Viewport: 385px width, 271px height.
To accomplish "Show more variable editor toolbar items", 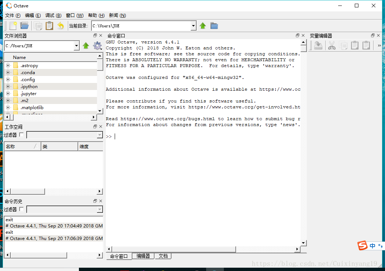I will [379, 45].
